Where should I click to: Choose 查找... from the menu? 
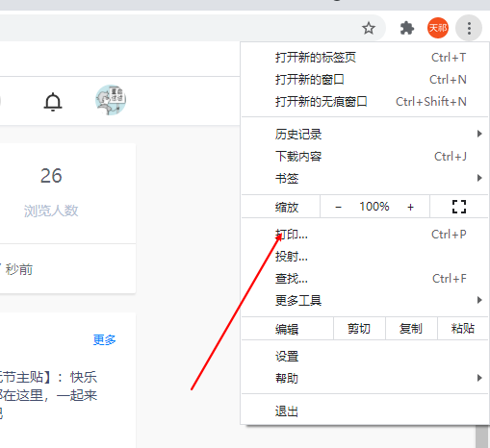tap(365, 279)
